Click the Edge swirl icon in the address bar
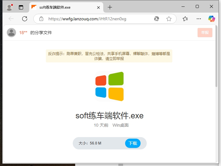221x166 pixels. (x=157, y=19)
